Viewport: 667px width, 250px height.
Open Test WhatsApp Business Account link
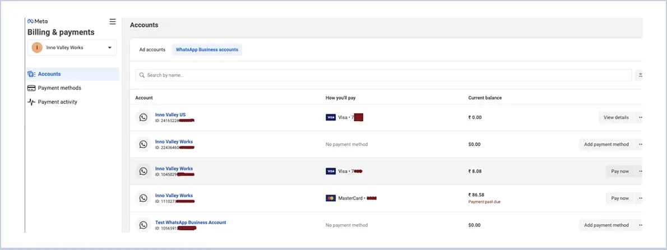pos(191,223)
